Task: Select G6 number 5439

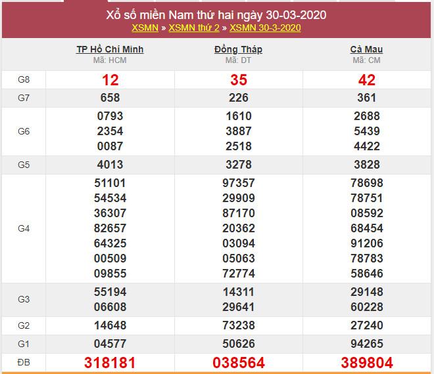Action: click(x=367, y=131)
